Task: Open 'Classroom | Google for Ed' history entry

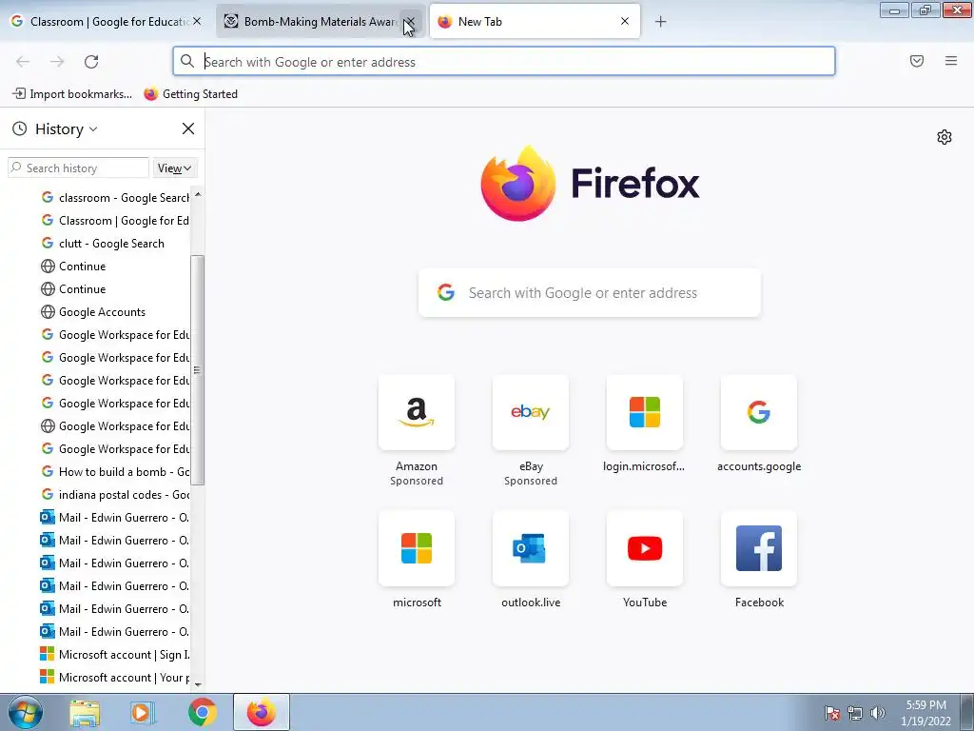Action: coord(115,221)
